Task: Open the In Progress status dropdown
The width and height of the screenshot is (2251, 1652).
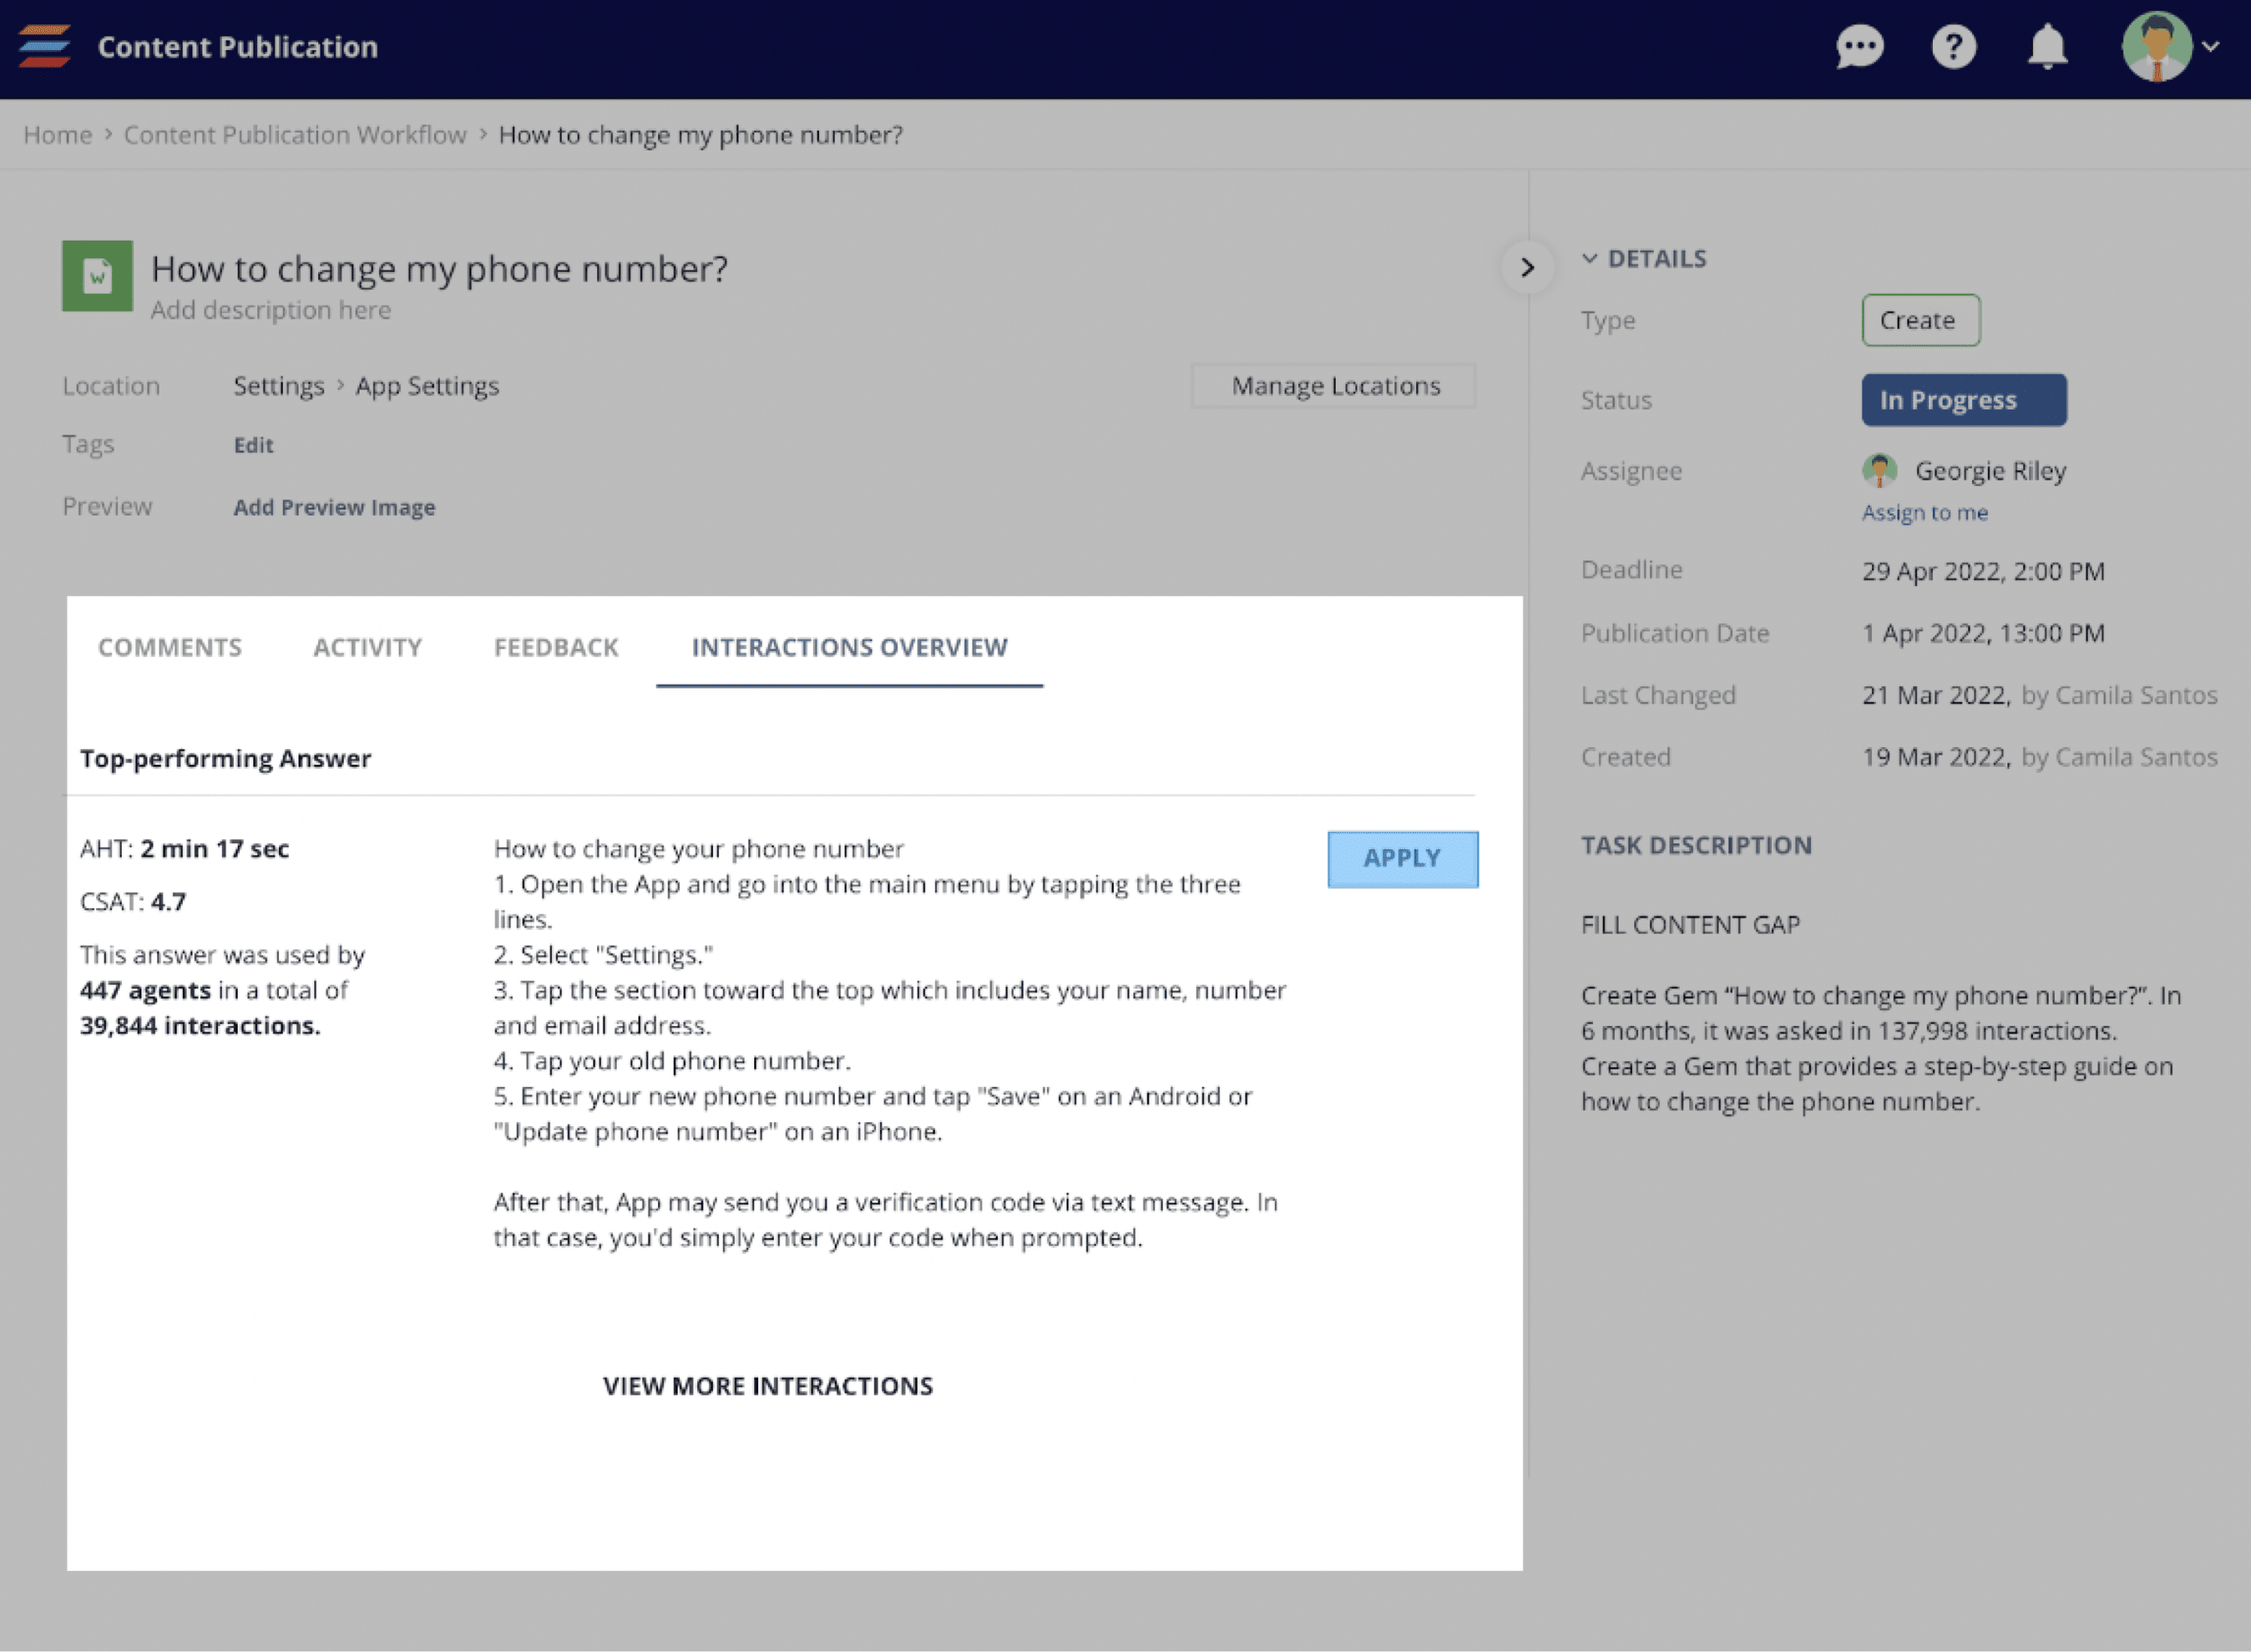Action: [1963, 400]
